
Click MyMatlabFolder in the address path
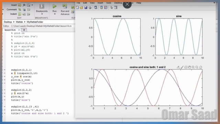pyautogui.click(x=35, y=22)
